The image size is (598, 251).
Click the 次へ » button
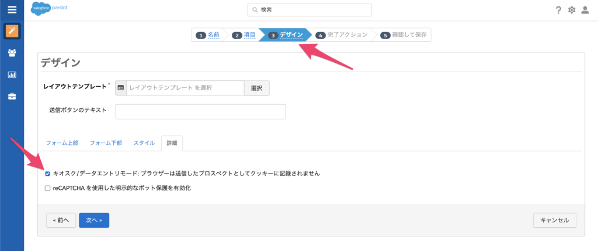click(x=94, y=220)
